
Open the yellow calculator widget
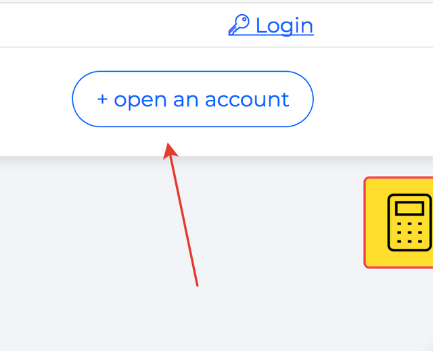click(x=398, y=223)
